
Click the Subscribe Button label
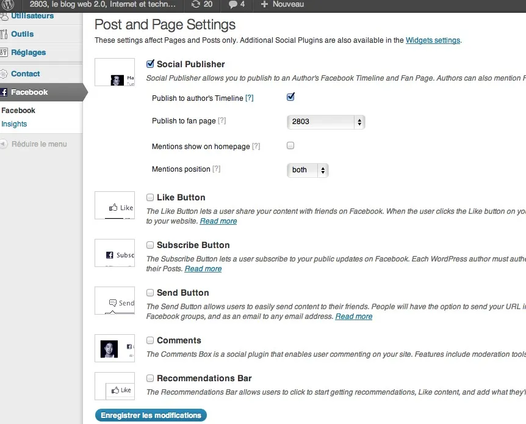coord(193,245)
